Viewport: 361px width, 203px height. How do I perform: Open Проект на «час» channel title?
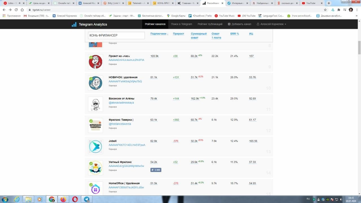119,56
